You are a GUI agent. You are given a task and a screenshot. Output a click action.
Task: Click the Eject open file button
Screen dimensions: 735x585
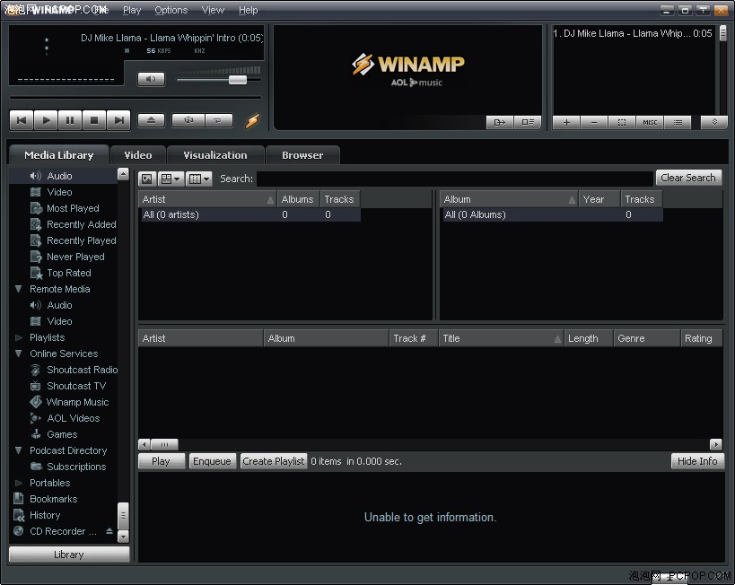151,120
